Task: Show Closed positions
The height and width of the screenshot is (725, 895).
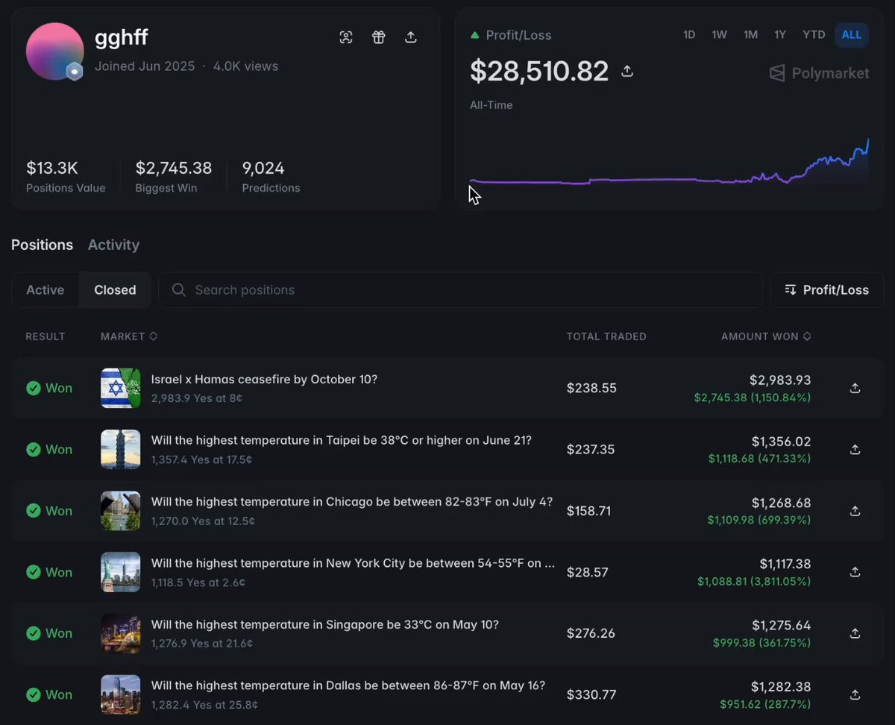Action: click(115, 290)
